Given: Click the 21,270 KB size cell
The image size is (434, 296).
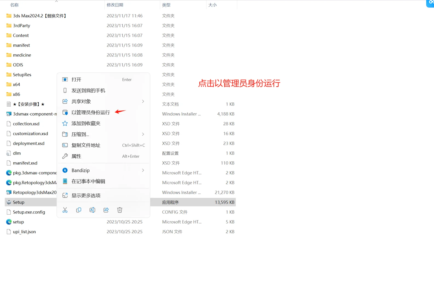Looking at the screenshot, I should tap(225, 192).
